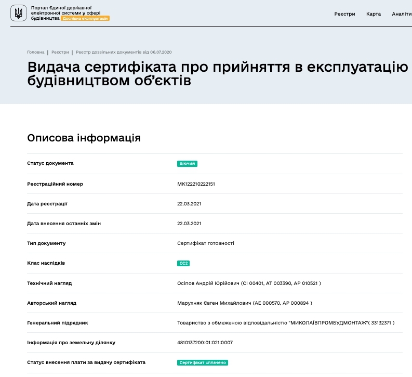
Task: Click the page heading 'Видача сертифіката'
Action: click(218, 74)
